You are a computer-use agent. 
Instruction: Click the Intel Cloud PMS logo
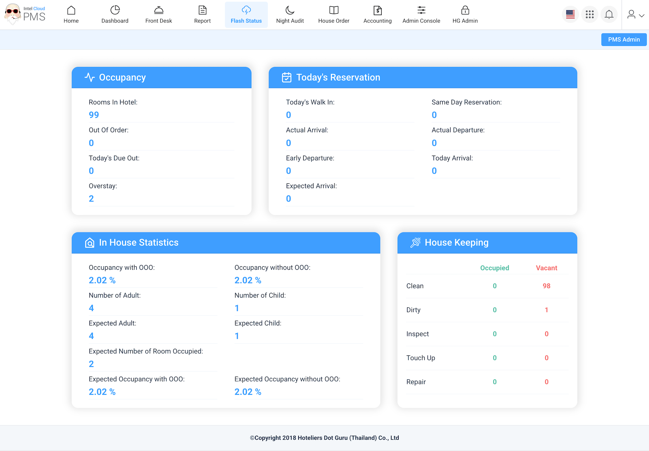[x=25, y=14]
